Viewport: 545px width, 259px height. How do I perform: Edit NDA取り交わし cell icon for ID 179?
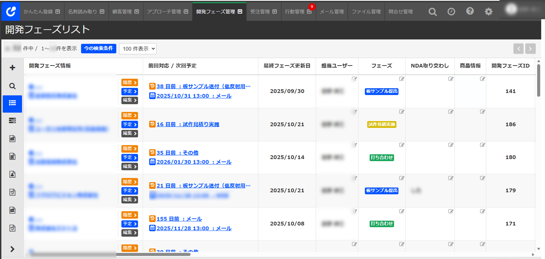(451, 178)
